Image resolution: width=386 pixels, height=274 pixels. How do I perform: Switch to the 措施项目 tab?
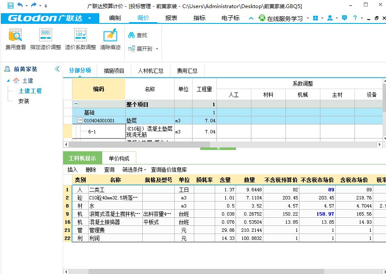(114, 71)
